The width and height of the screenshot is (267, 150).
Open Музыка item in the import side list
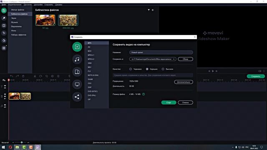(x=20, y=22)
